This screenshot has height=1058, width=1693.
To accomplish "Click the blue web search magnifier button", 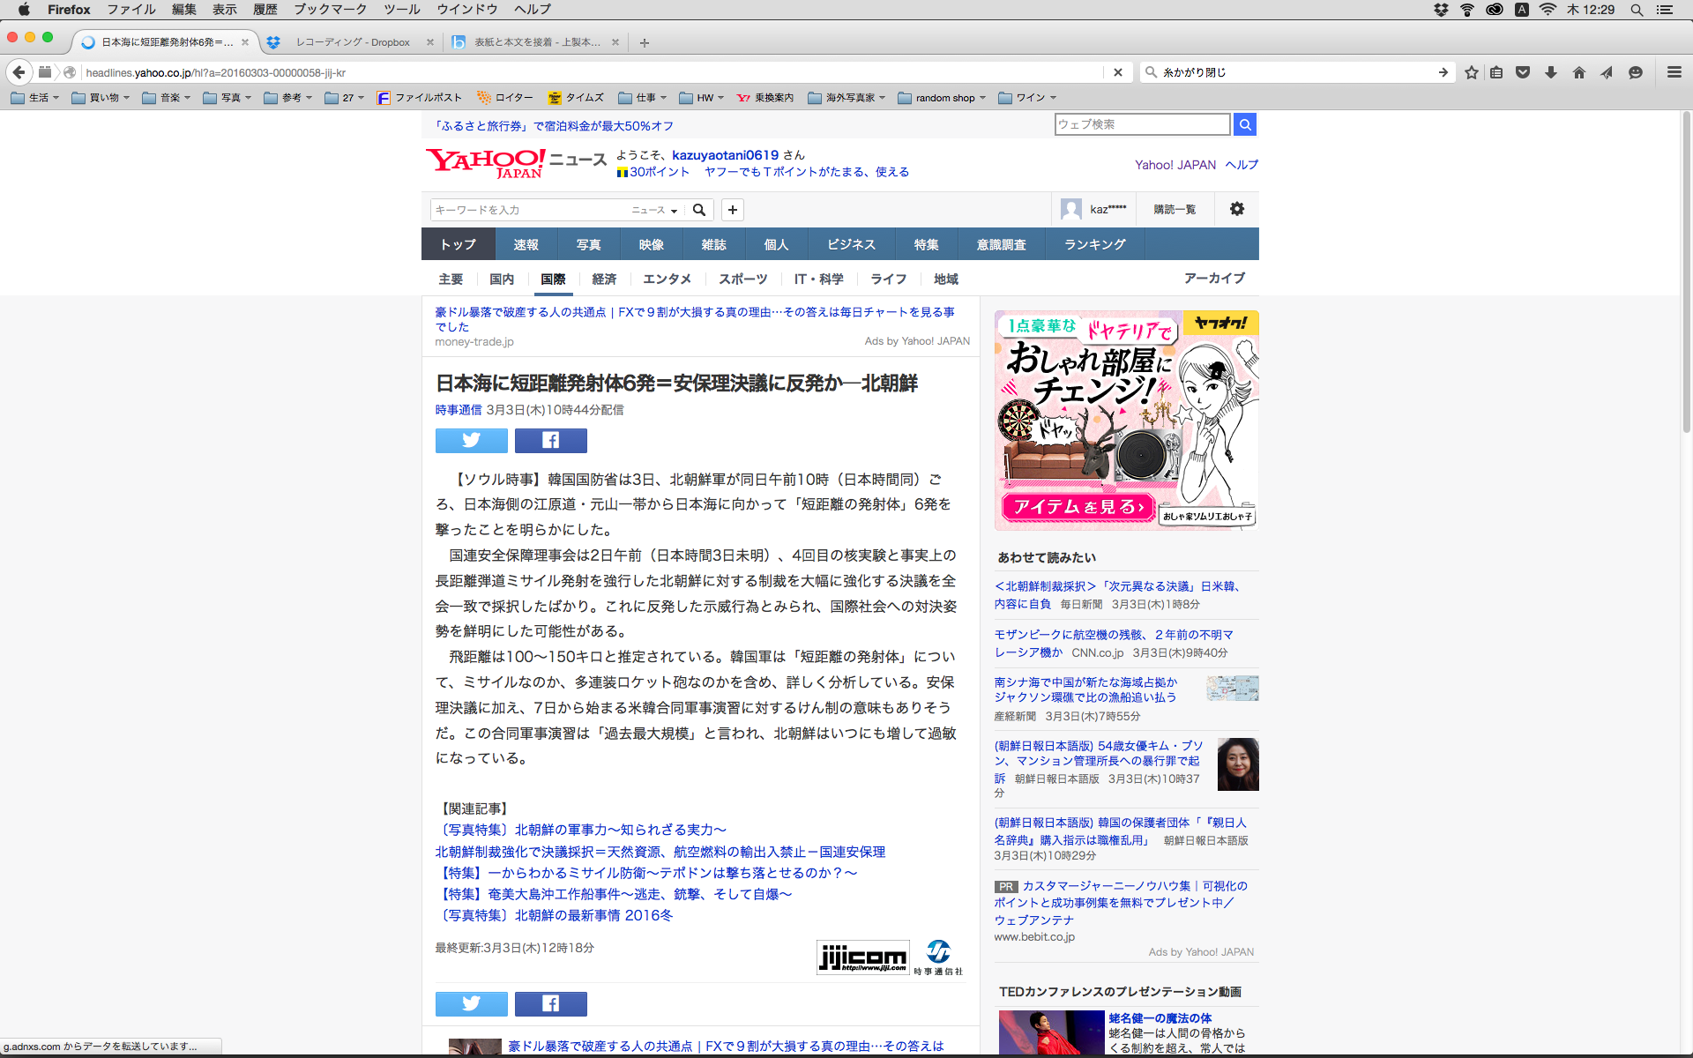I will click(1244, 124).
